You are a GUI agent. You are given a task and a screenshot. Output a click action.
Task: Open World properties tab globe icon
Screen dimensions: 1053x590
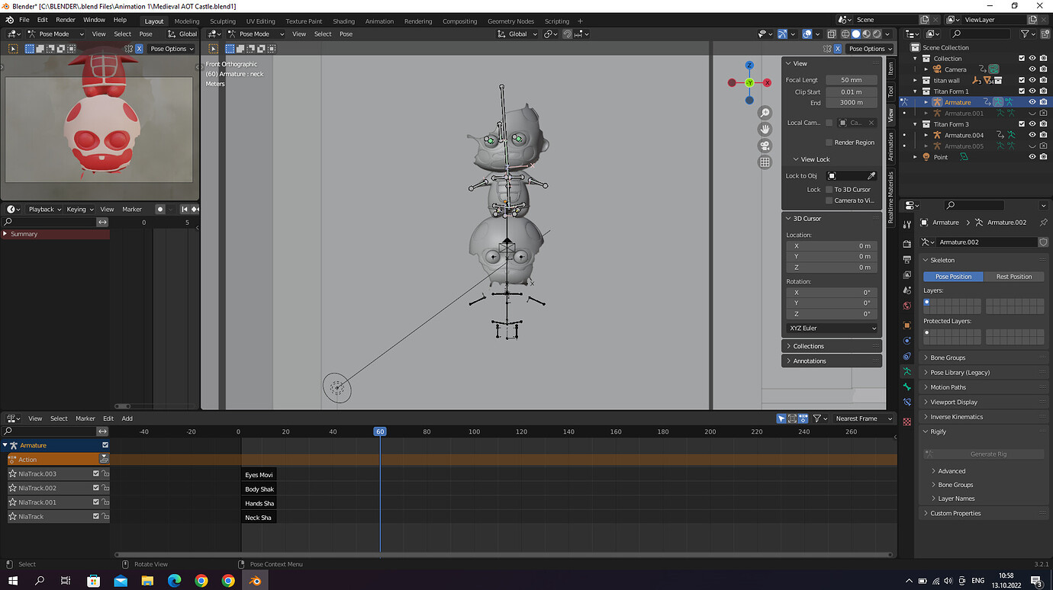click(x=907, y=306)
